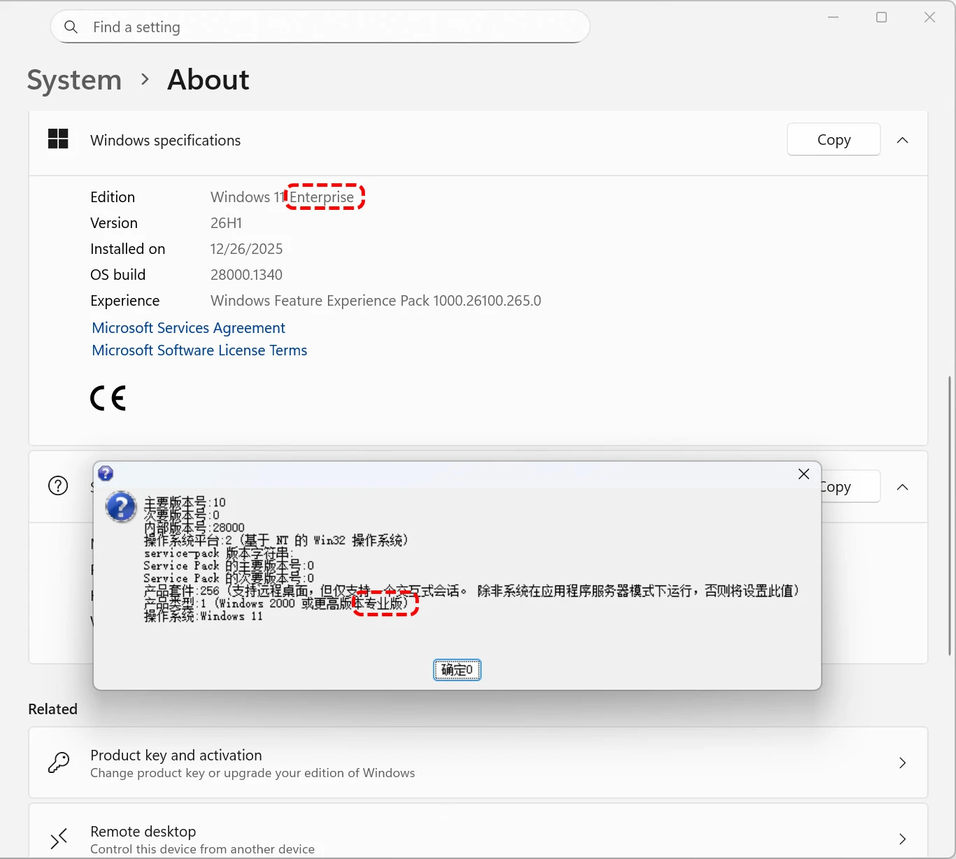
Task: Click the search magnifier icon
Action: pos(71,27)
